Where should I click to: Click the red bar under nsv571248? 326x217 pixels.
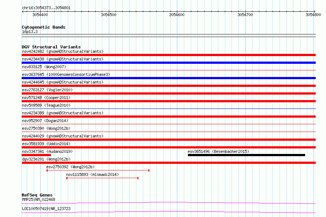168,101
